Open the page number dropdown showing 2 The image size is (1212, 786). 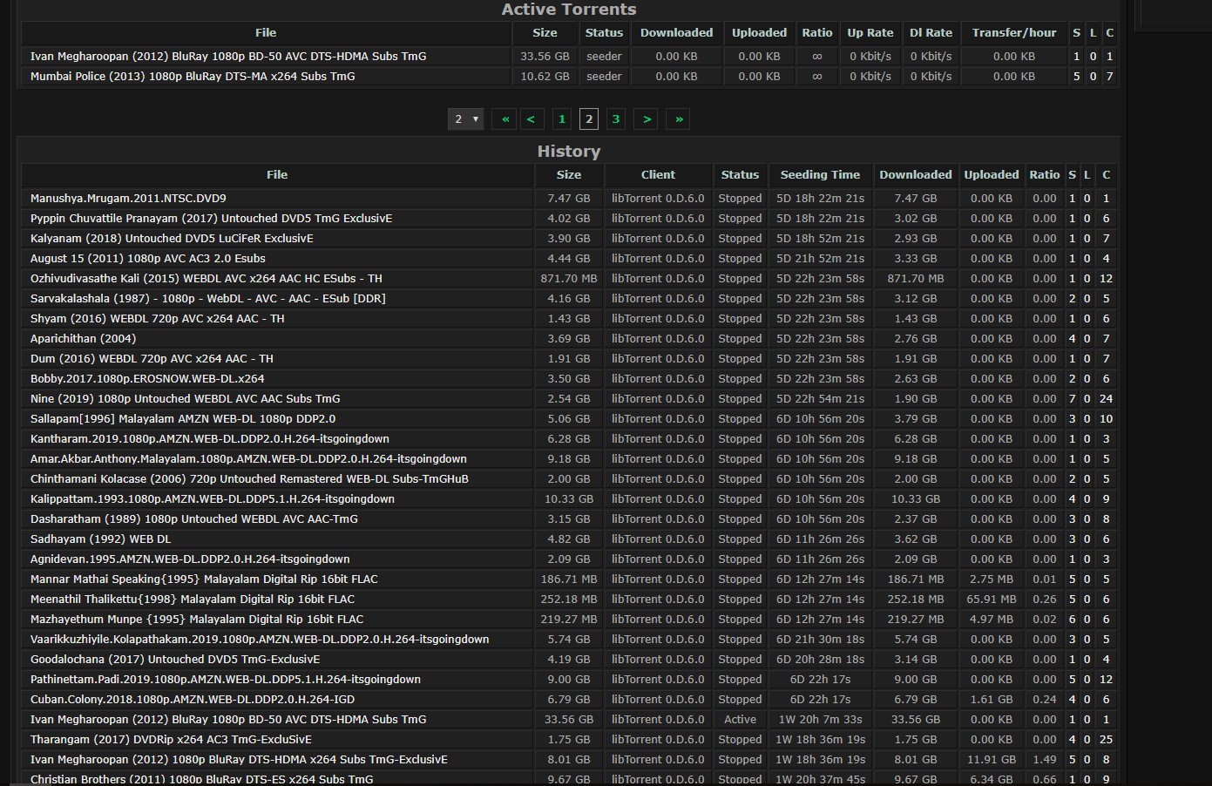tap(466, 119)
